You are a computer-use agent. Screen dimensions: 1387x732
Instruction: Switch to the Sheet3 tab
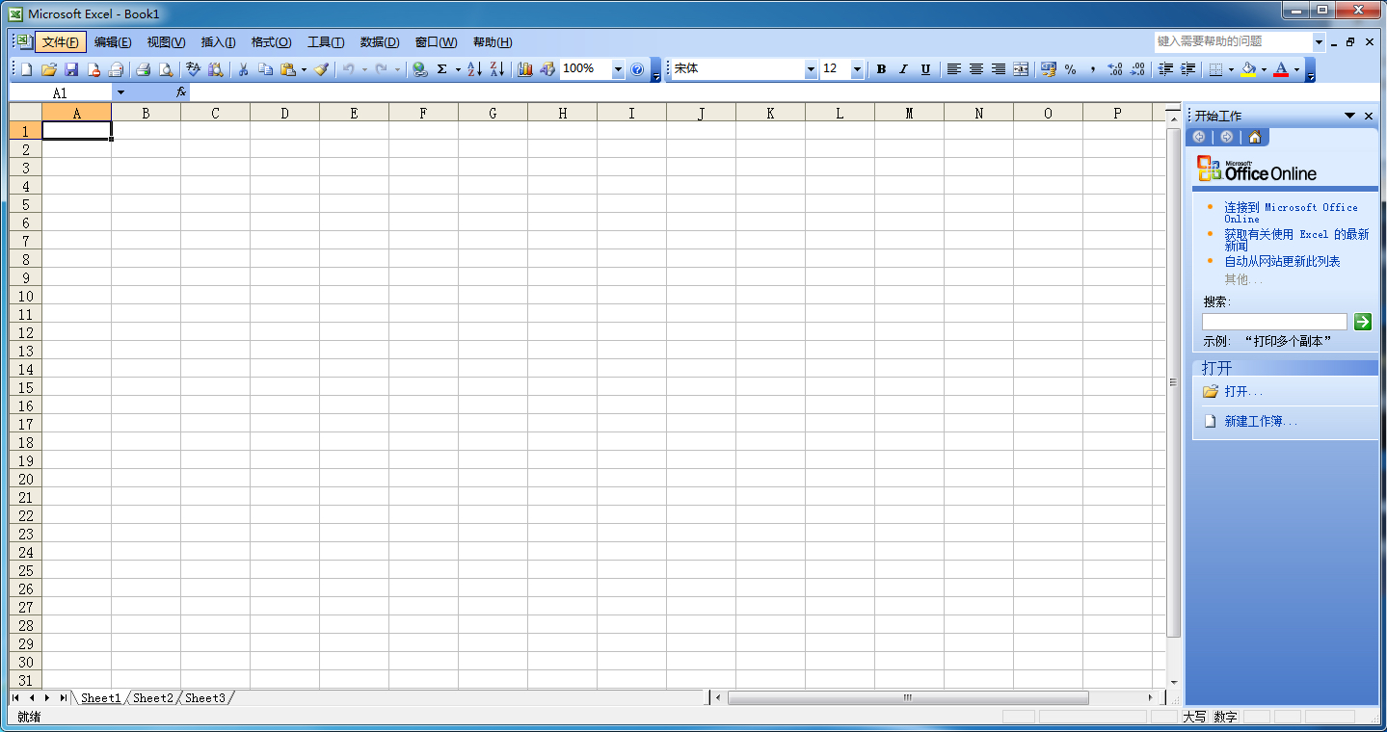204,698
